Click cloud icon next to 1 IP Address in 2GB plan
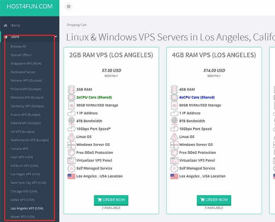This screenshot has height=222, width=275. point(71,113)
